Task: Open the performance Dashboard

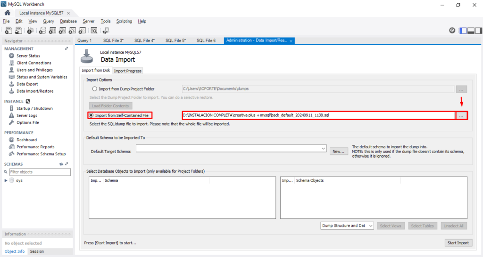Action: [x=26, y=140]
